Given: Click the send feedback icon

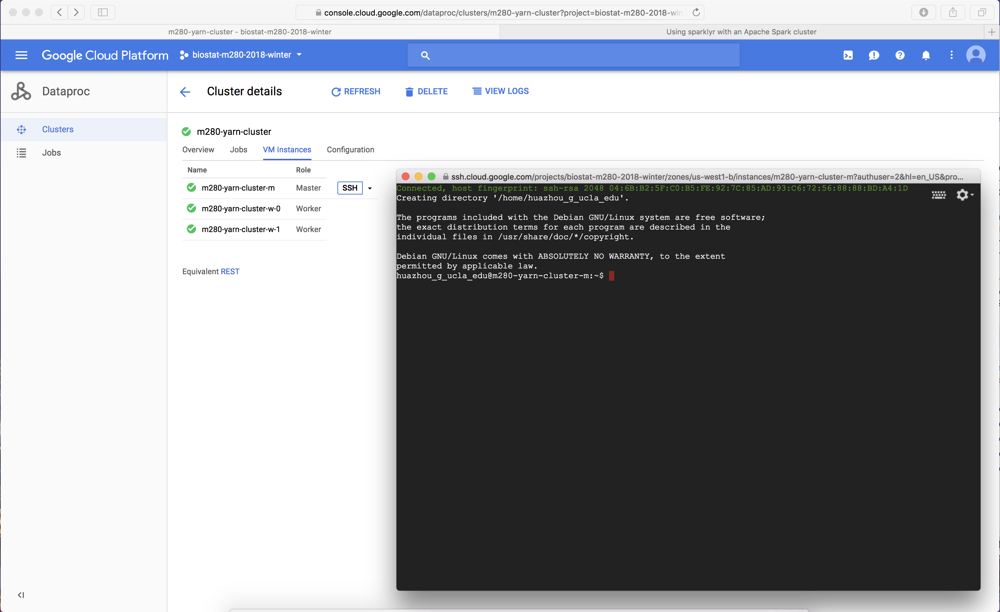Looking at the screenshot, I should click(874, 55).
